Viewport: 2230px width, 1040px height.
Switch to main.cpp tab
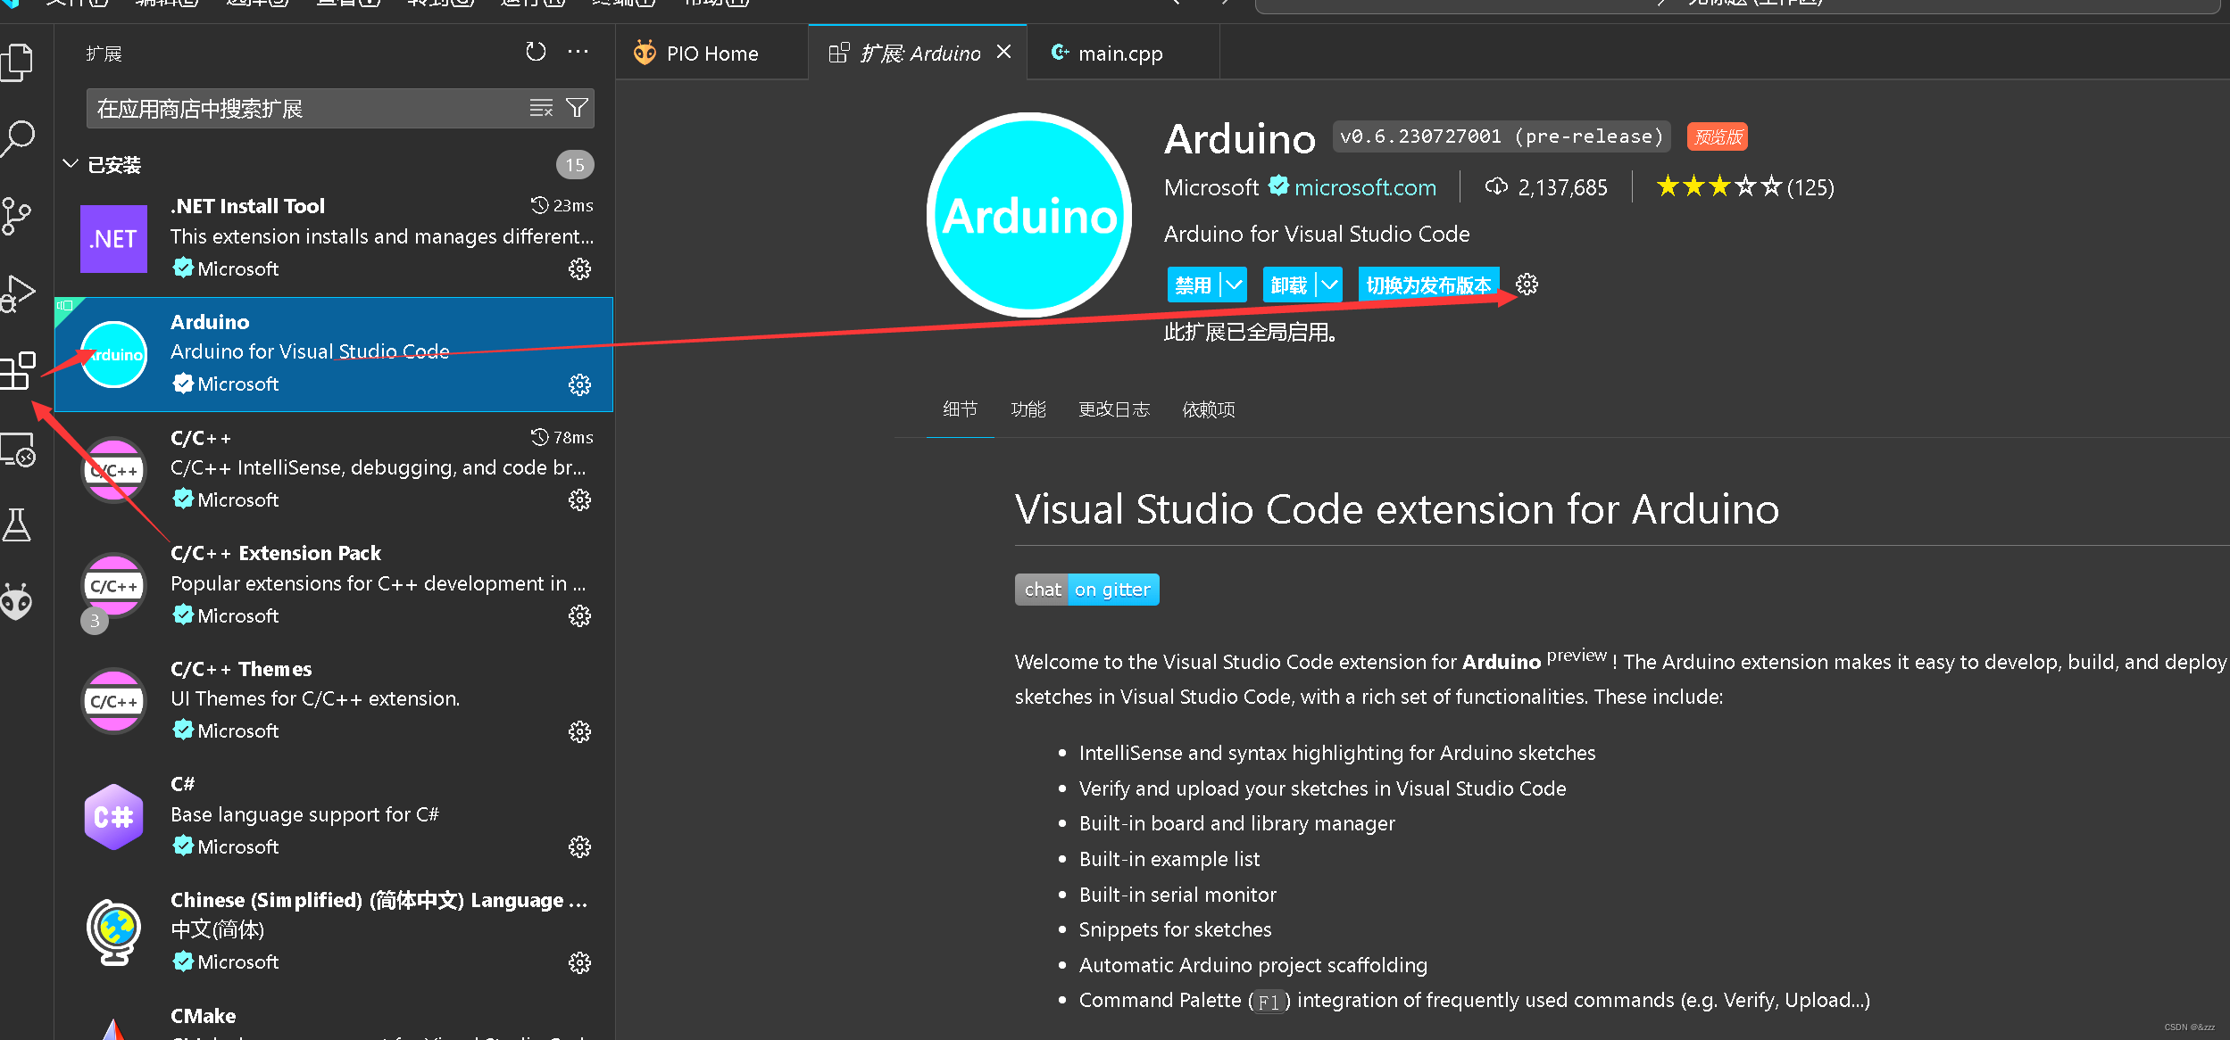1119,53
